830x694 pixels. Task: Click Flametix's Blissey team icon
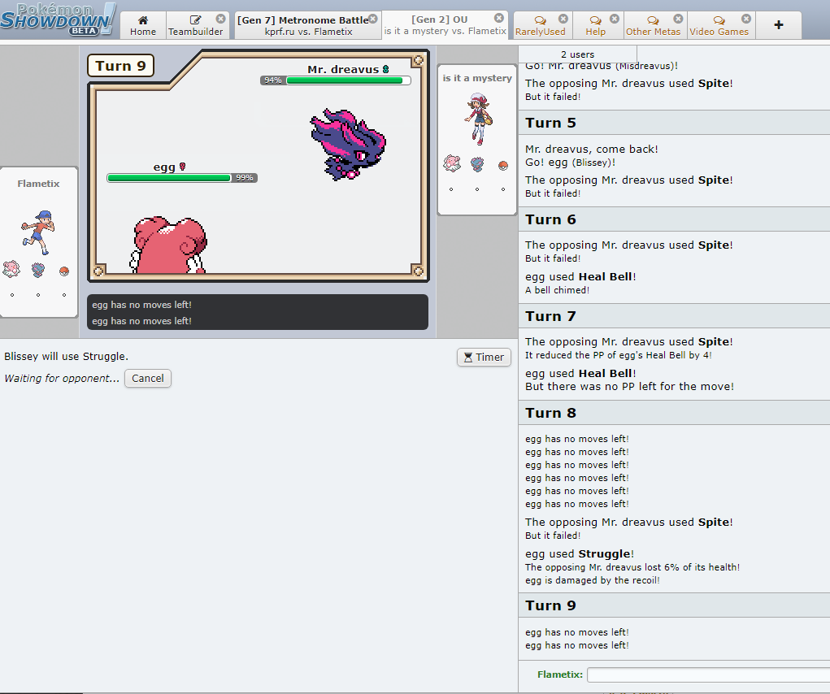click(11, 269)
